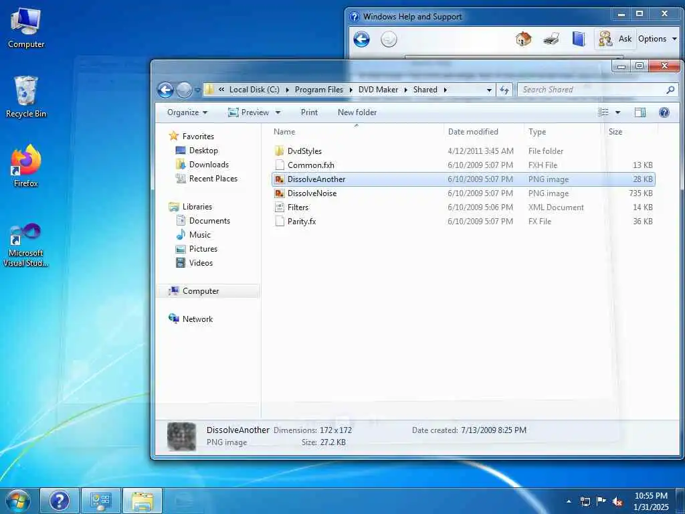Open Help and Support home page
685x514 pixels.
coord(523,39)
